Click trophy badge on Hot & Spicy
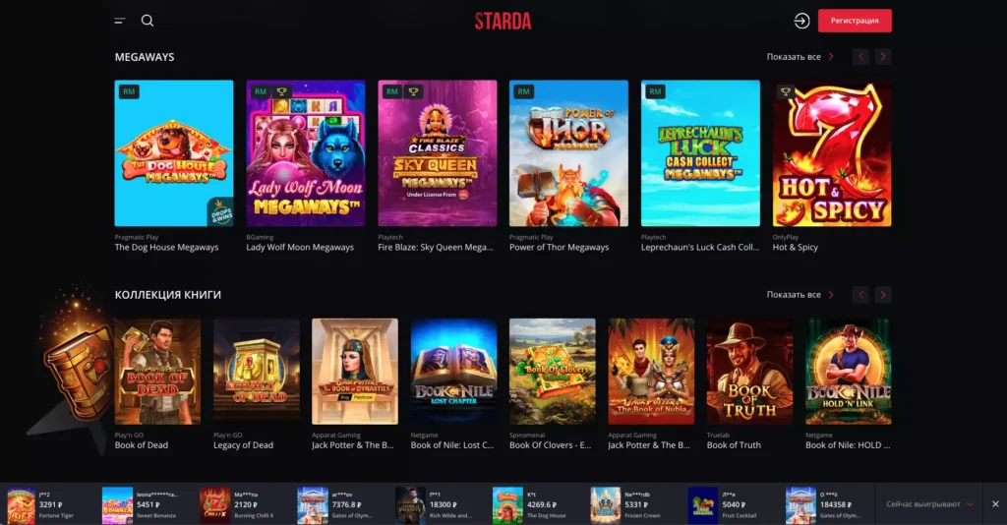This screenshot has height=525, width=1007. (786, 91)
